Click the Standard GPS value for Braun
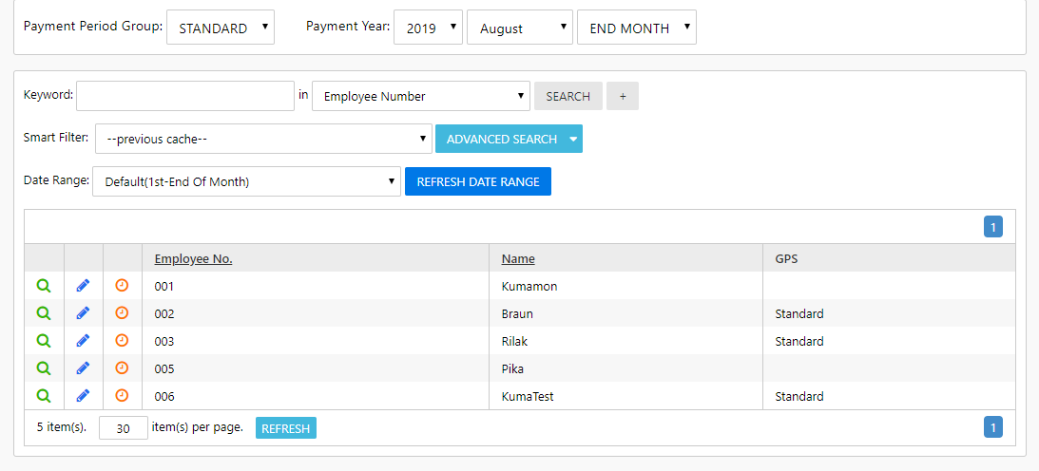The height and width of the screenshot is (471, 1039). 799,313
